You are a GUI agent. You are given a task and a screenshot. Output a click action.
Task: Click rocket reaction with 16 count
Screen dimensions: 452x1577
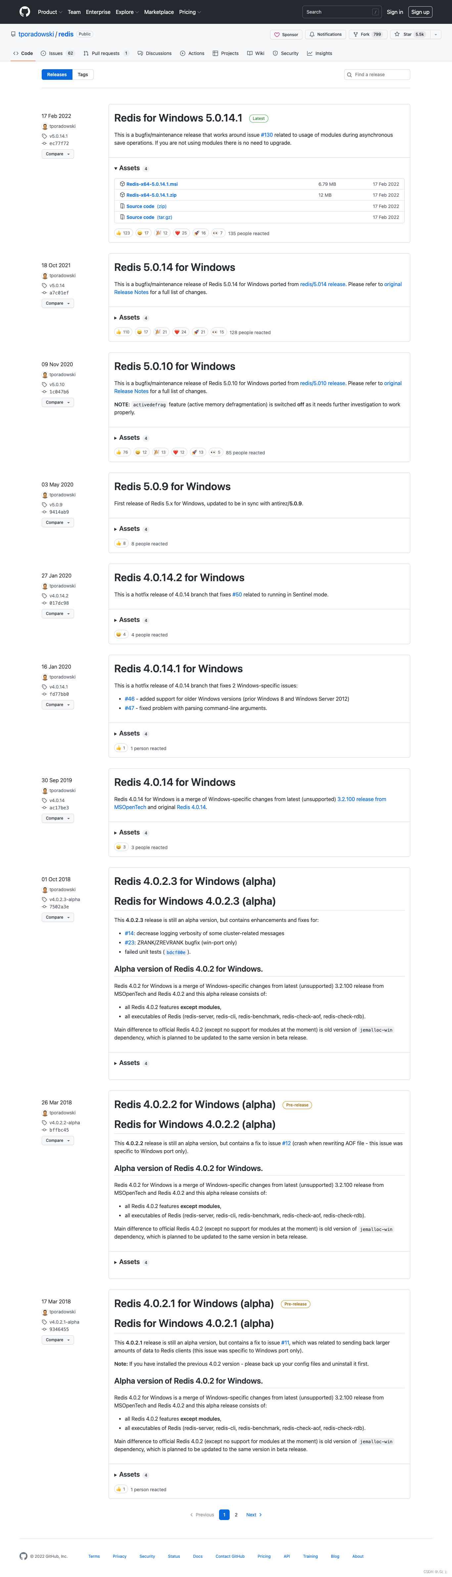coord(200,233)
